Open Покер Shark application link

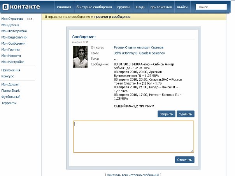coord(11,91)
